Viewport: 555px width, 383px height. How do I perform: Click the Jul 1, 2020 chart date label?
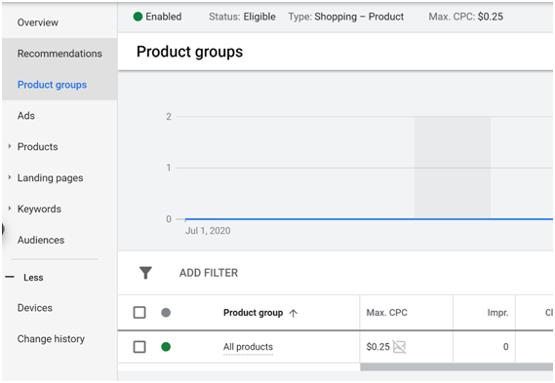208,231
